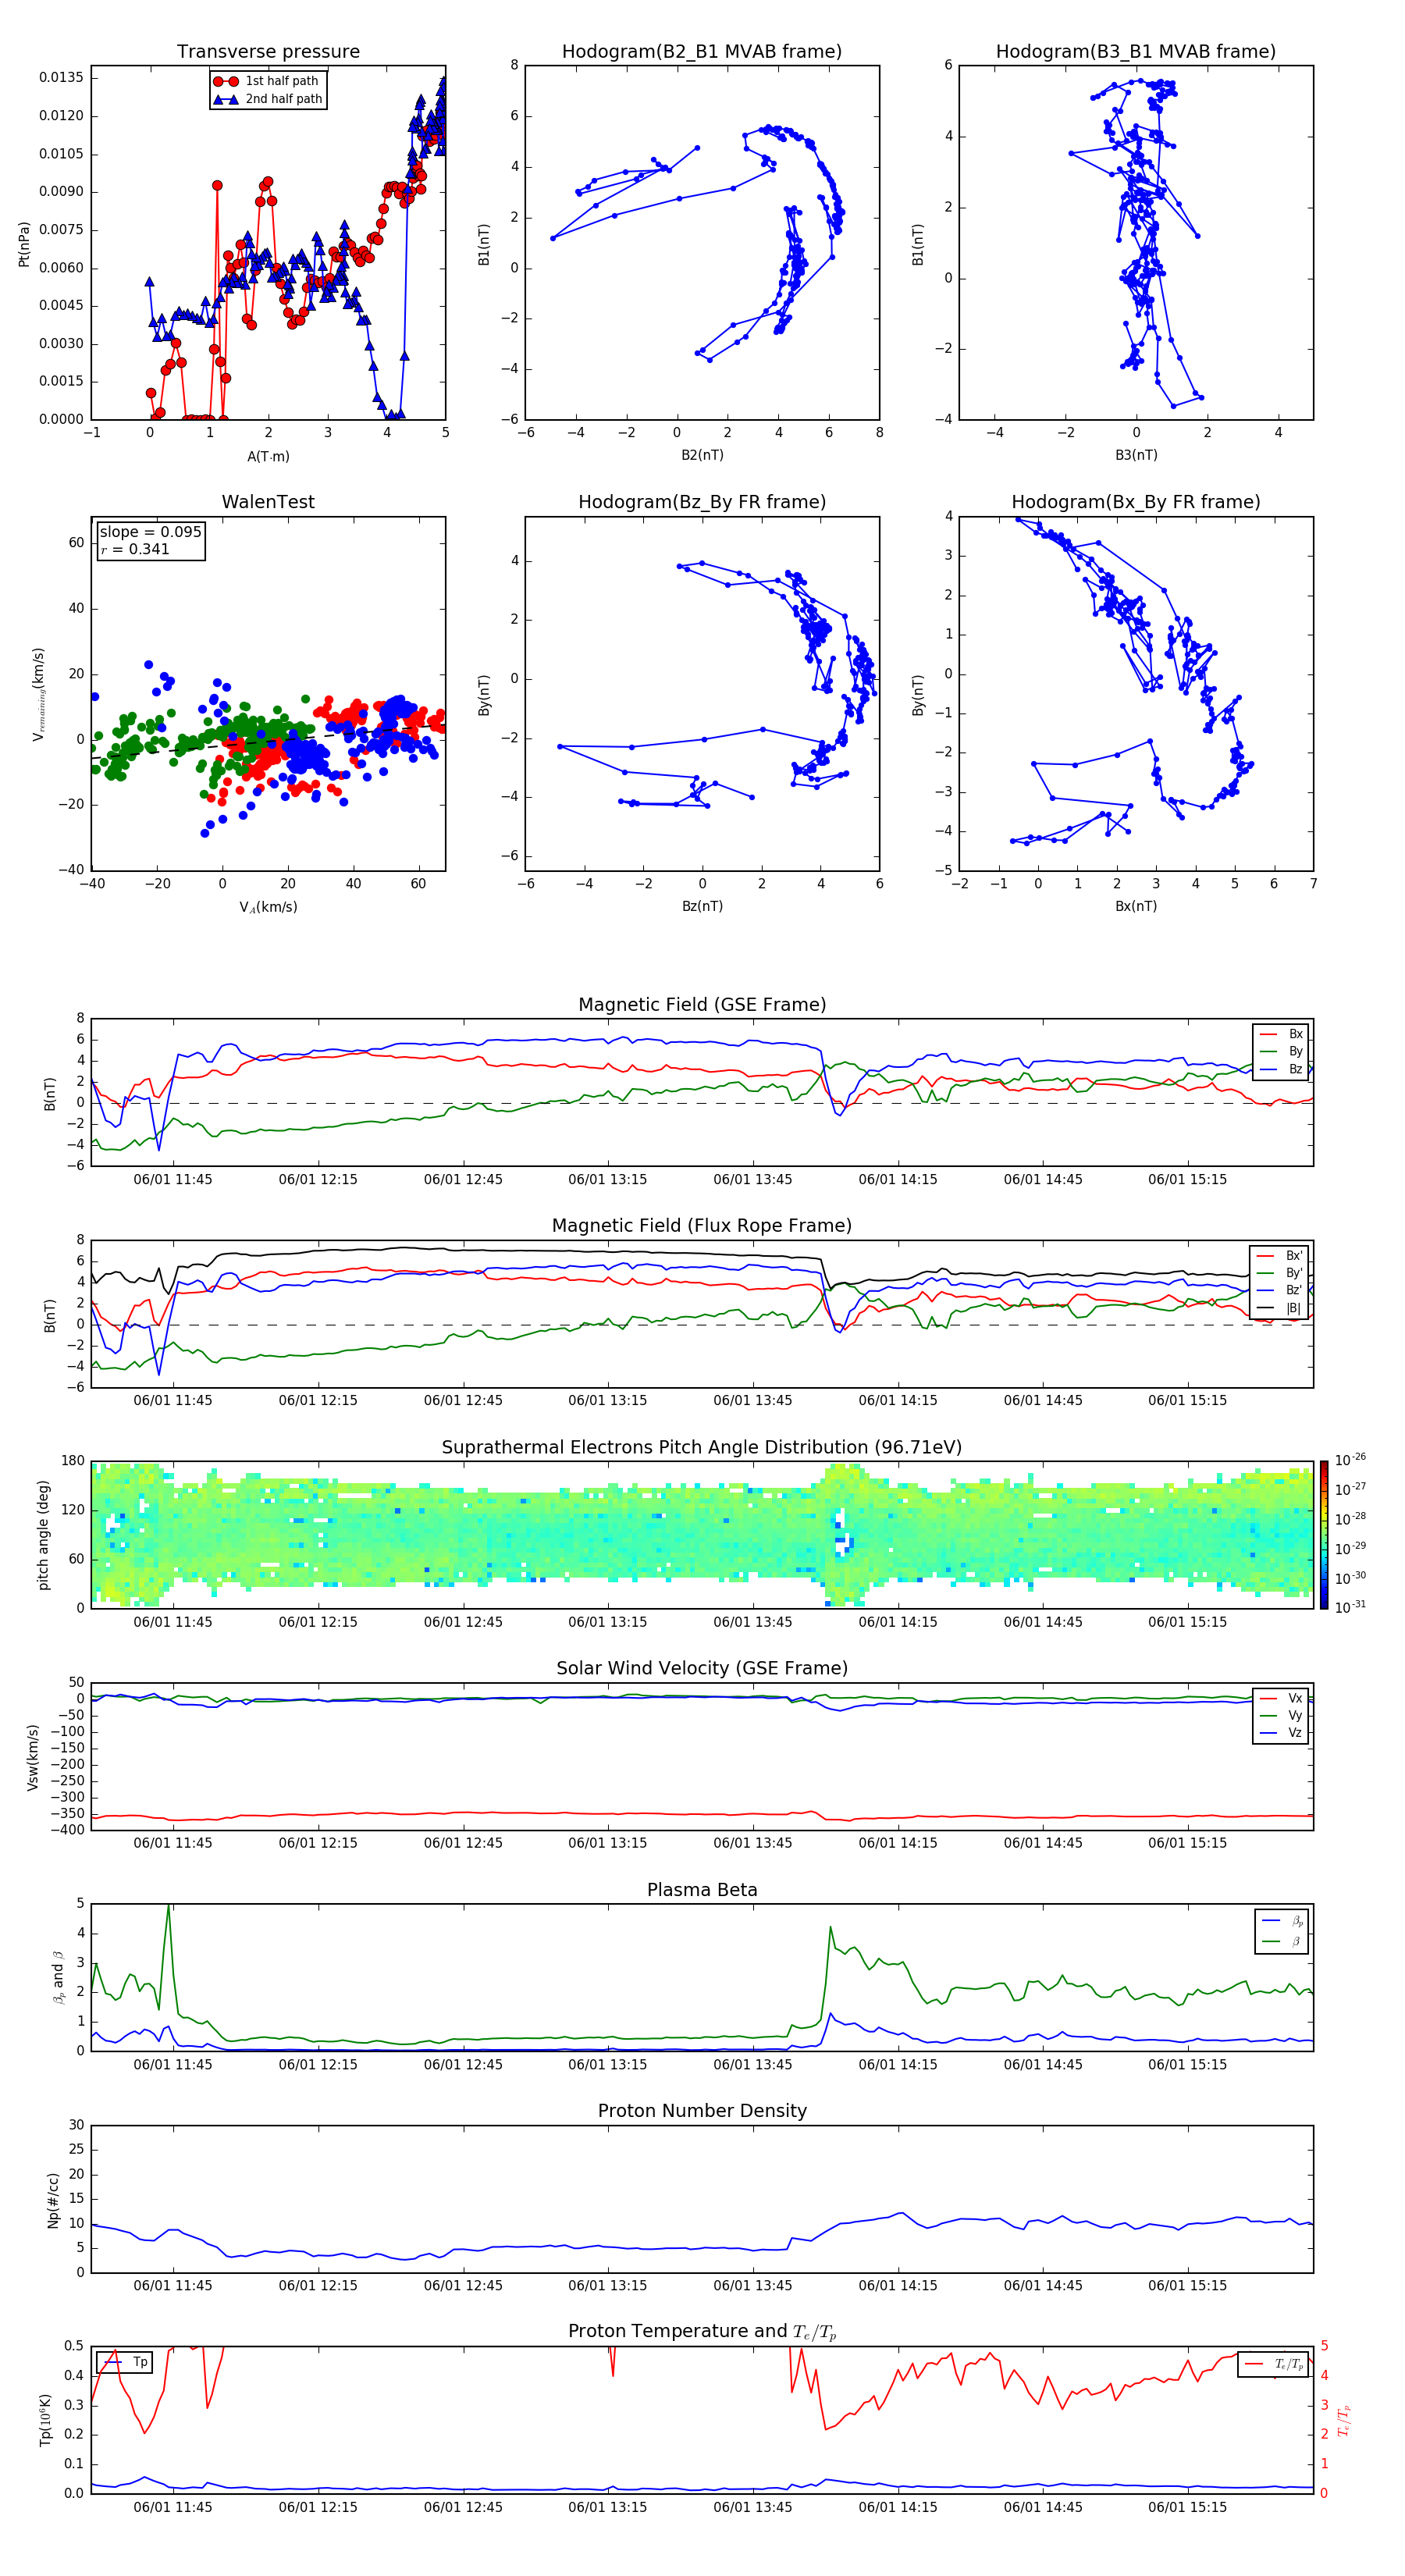
Task: Select 'Bz' in the GSE magnetic field legend
Action: [x=1281, y=1069]
